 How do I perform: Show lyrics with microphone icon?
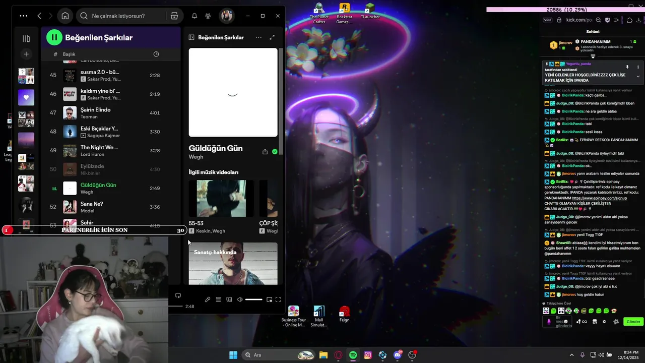[x=208, y=299]
